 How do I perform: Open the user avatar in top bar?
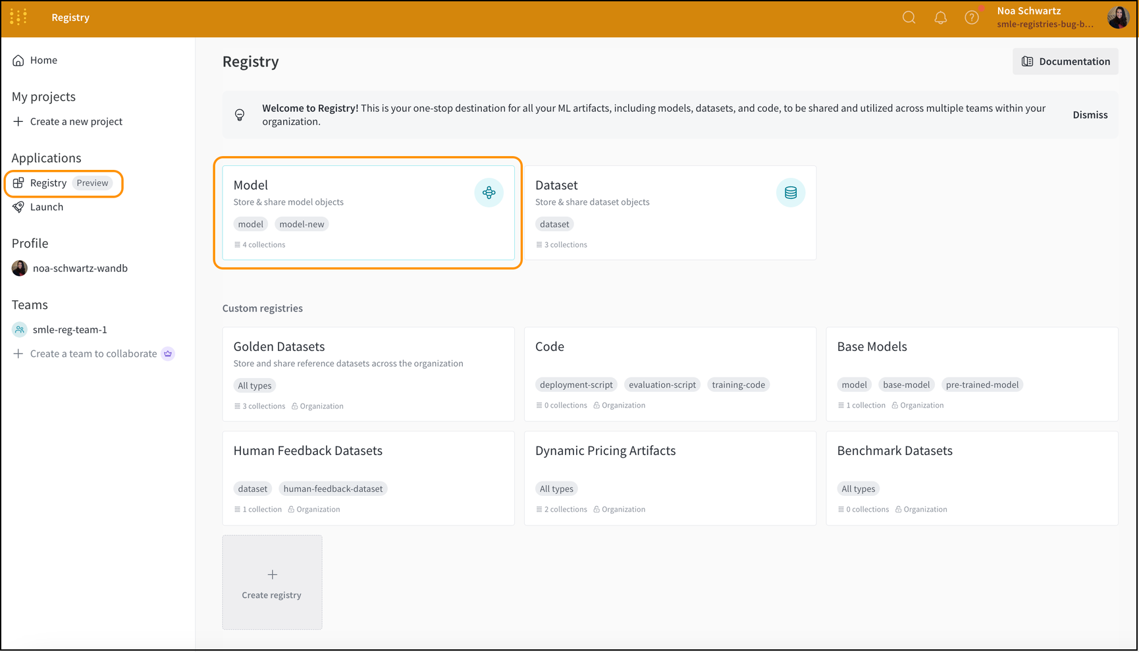point(1118,18)
